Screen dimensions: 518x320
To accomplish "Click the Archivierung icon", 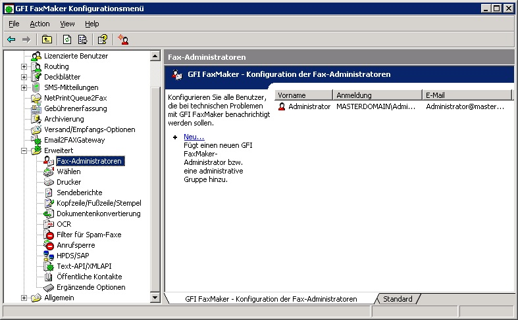I will (36, 119).
